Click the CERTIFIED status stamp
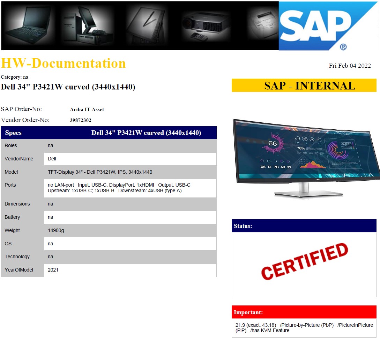380x339 pixels. coord(305,262)
